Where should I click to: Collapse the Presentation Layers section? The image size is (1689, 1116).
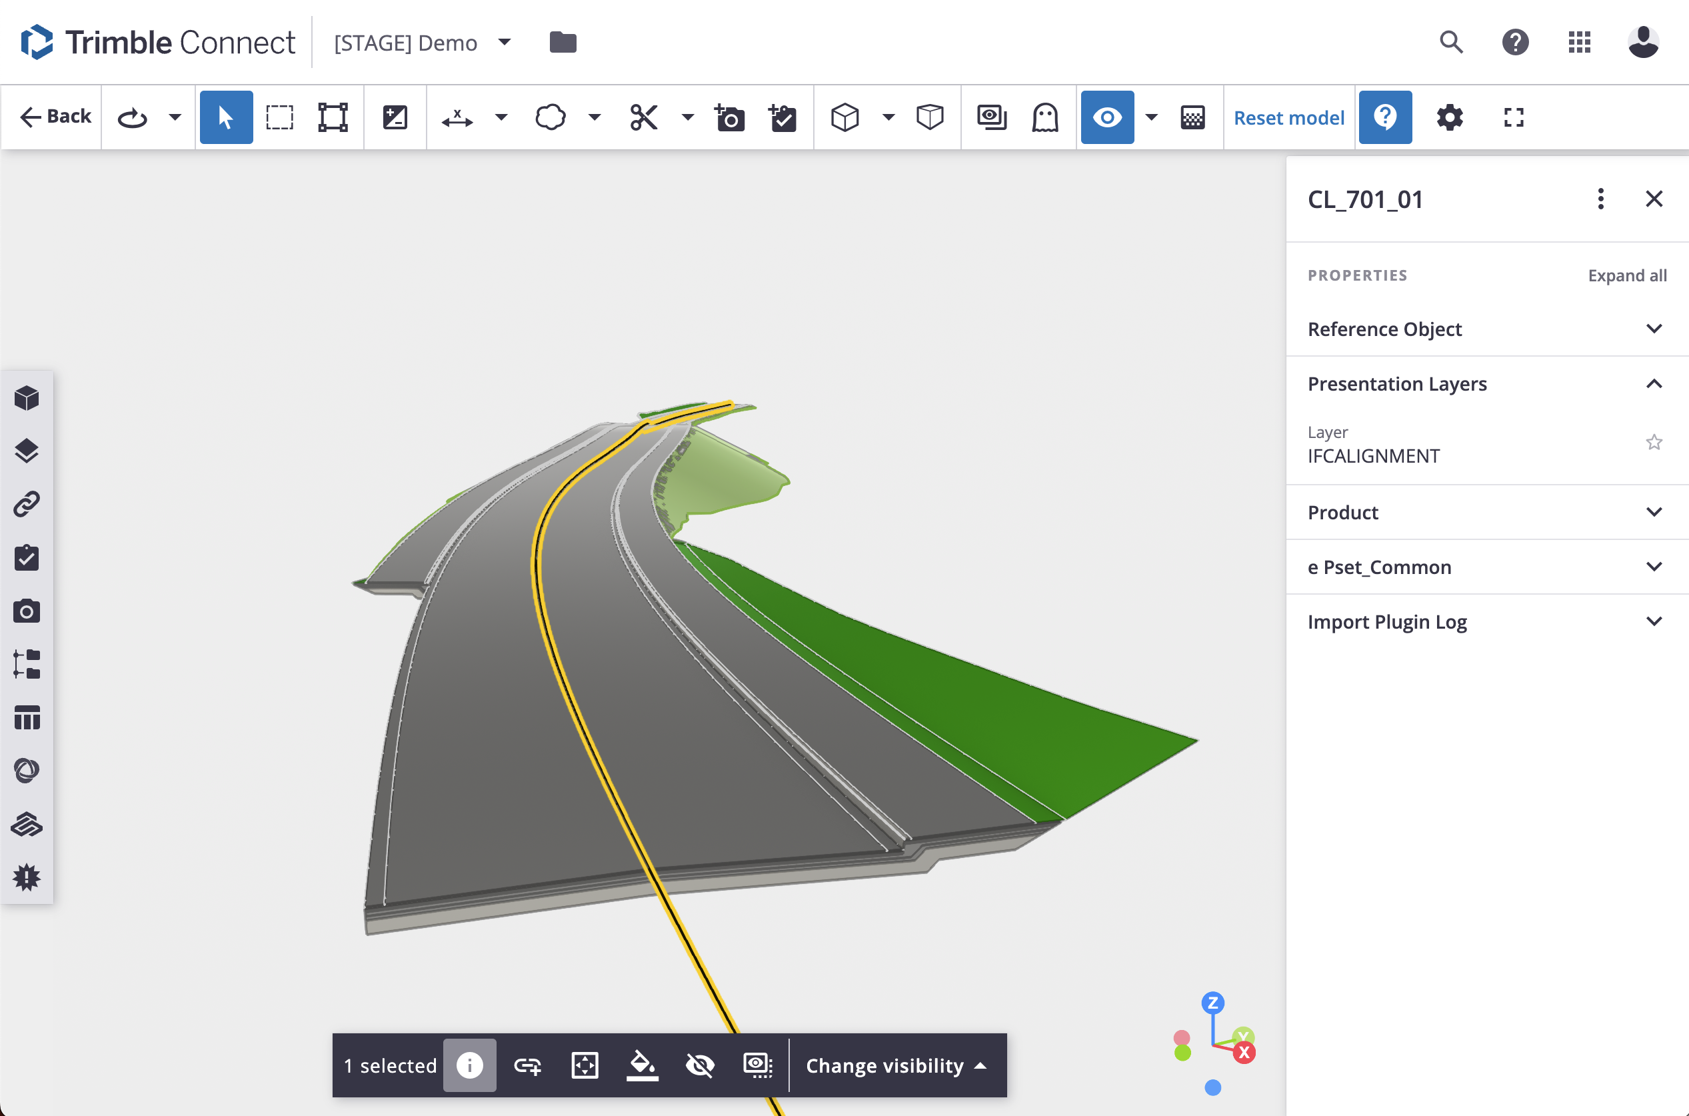pyautogui.click(x=1654, y=385)
